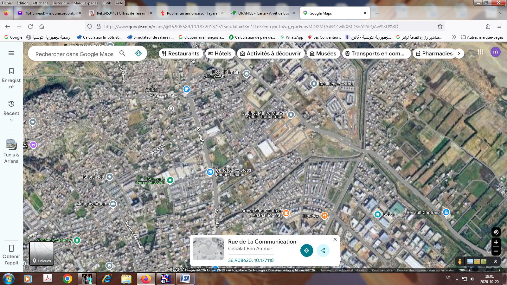507x285 pixels.
Task: Switch to Publier un annonce sur Tayara tab
Action: (x=192, y=13)
